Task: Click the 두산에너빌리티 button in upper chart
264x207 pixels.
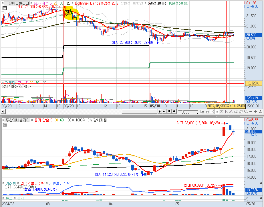Action: point(17,3)
